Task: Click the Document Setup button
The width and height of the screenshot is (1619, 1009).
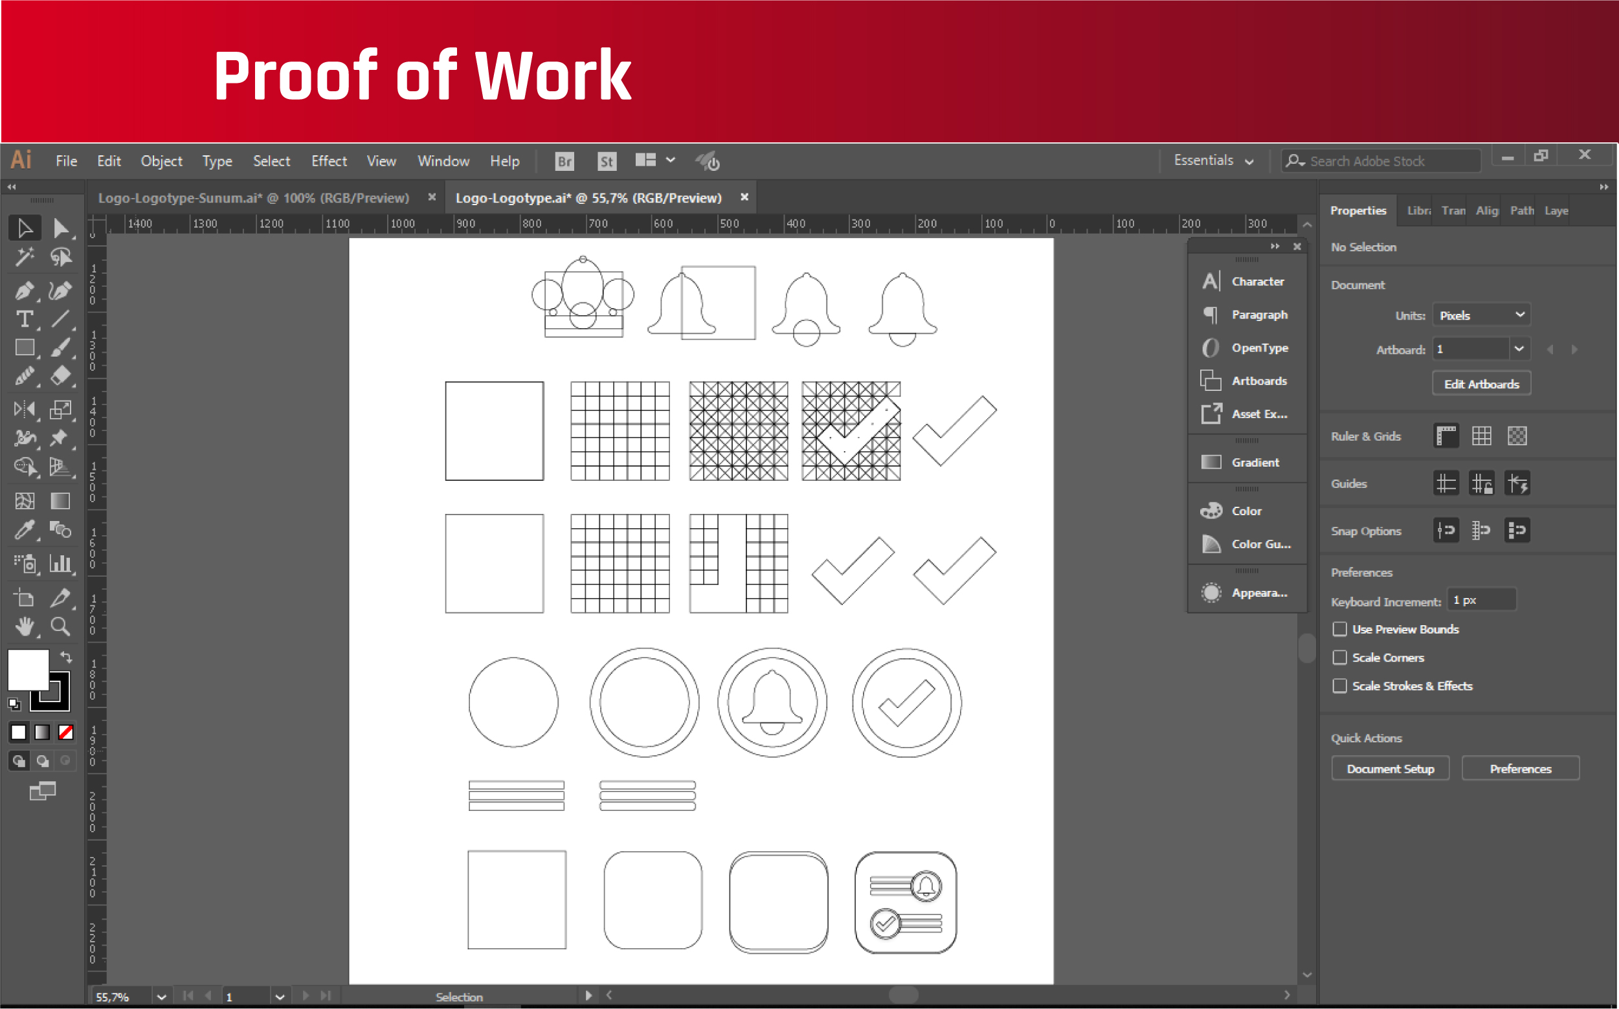Action: [1390, 769]
